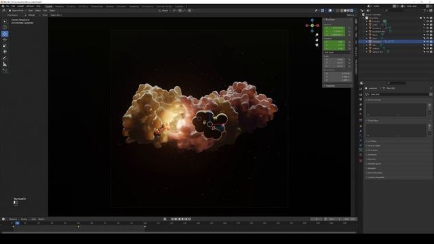Open the Render menu
The width and height of the screenshot is (434, 244).
coord(21,6)
